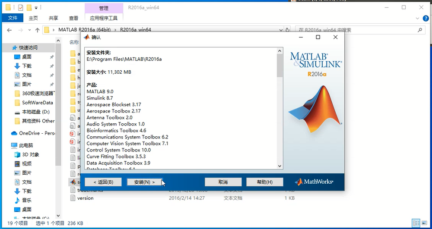The height and width of the screenshot is (229, 432).
Task: Click the 3D 对象 cube icon
Action: (17, 154)
